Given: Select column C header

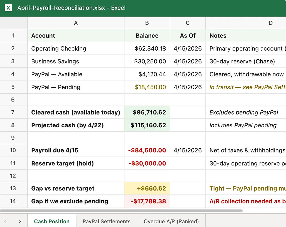Looking at the screenshot, I should 188,23.
